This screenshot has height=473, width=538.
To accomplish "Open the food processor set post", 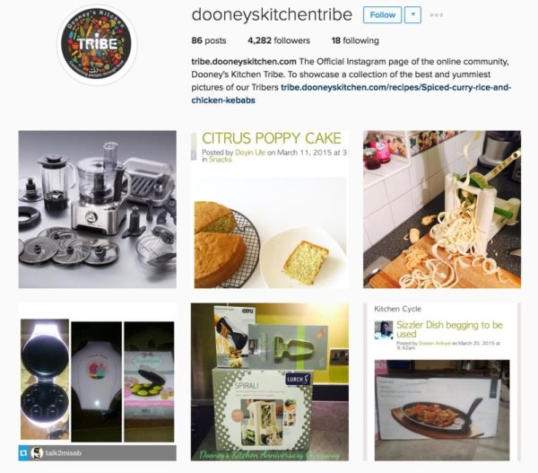I will (x=98, y=209).
